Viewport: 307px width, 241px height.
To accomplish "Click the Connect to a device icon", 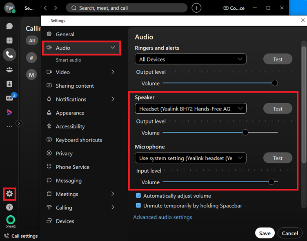I will 234,8.
